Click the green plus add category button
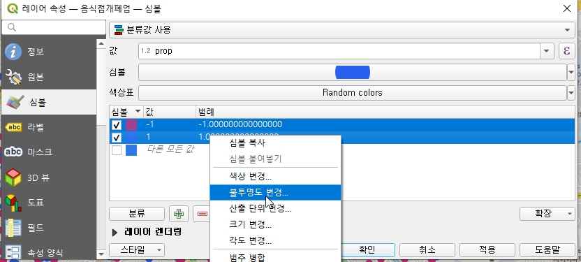This screenshot has width=581, height=262. point(179,214)
